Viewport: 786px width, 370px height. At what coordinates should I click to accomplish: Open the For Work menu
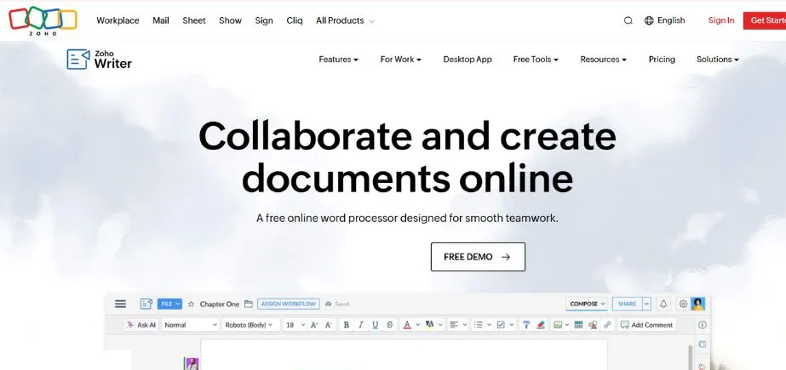[x=400, y=59]
